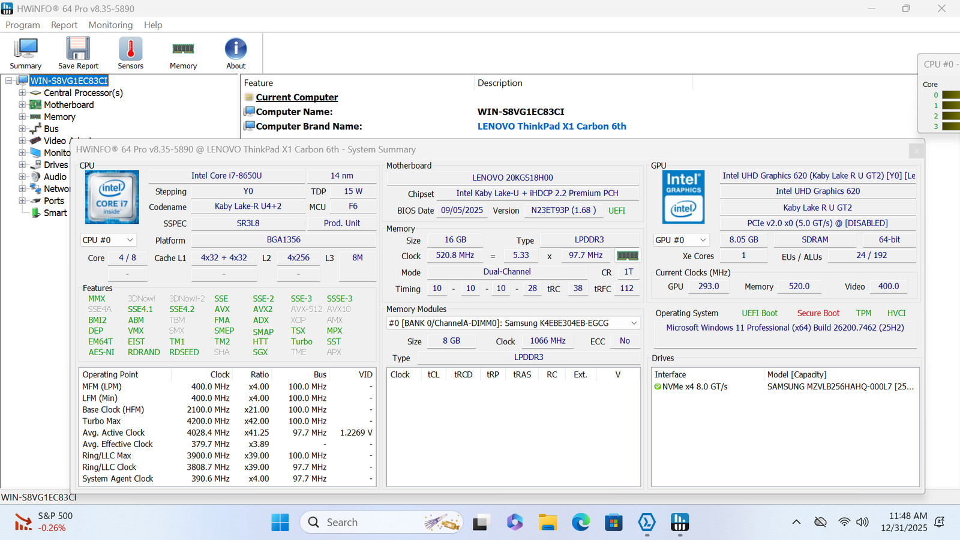
Task: Open the memory module BANK 0 dropdown
Action: (514, 323)
